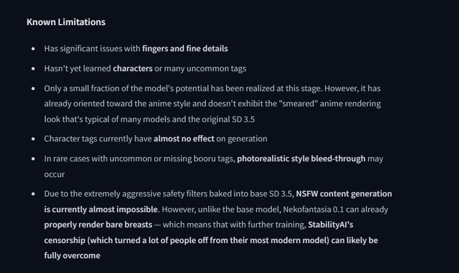Screen dimensions: 459x273
Task: Click bullet dot beside "Character tags currently"
Action: click(x=33, y=139)
